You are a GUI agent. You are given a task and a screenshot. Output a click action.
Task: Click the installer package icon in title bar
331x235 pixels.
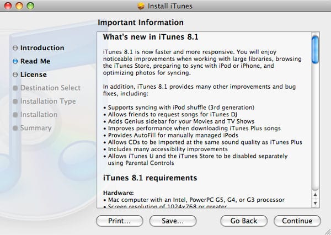pyautogui.click(x=141, y=6)
